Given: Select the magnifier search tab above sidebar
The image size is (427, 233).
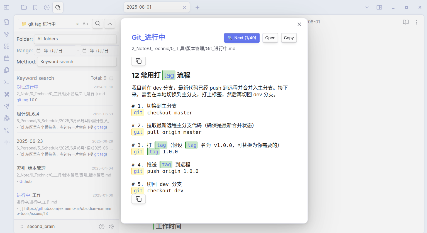Looking at the screenshot, I should tap(58, 8).
